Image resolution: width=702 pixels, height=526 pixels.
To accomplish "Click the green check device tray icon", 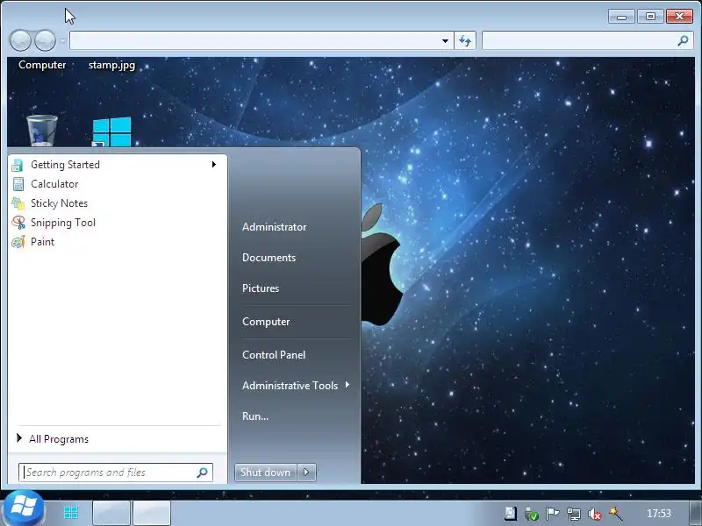I will click(532, 514).
